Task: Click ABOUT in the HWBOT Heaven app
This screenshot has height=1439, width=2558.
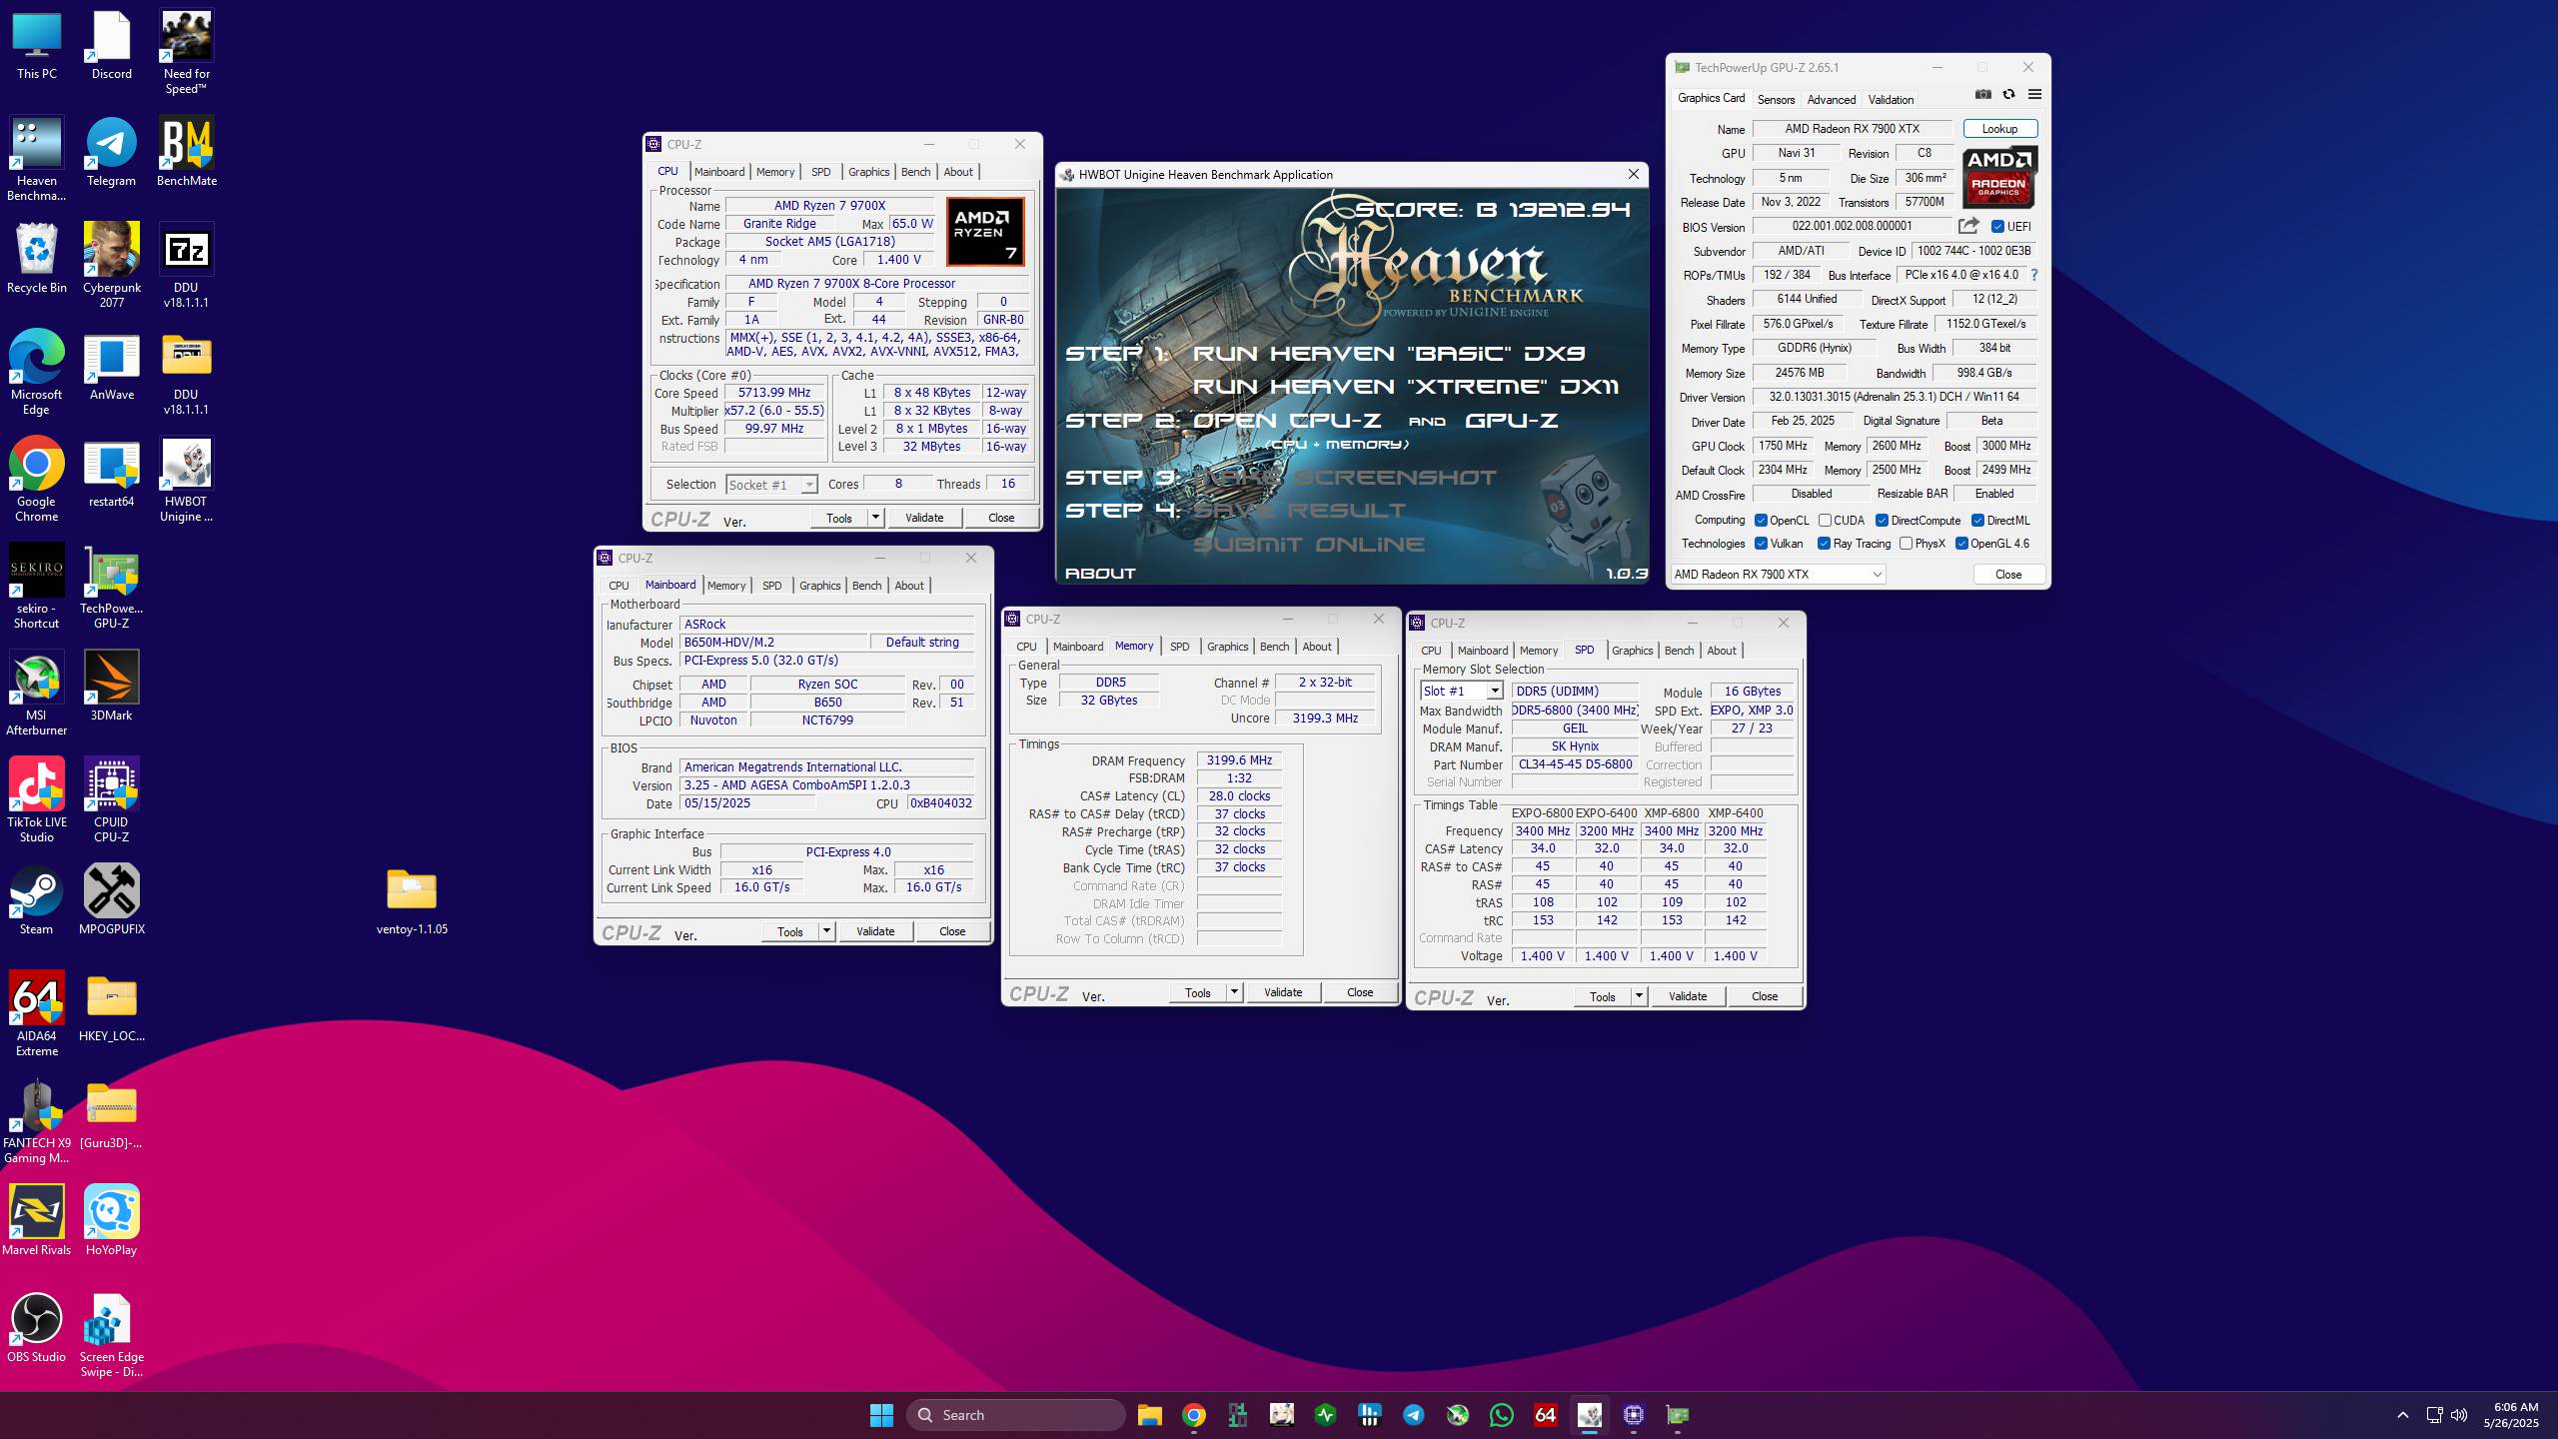Action: (x=1100, y=574)
